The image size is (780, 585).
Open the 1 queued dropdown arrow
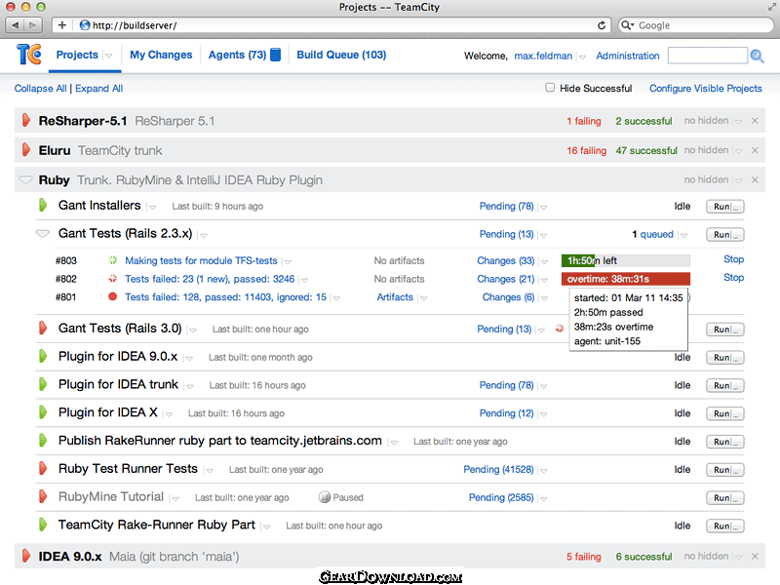point(684,235)
